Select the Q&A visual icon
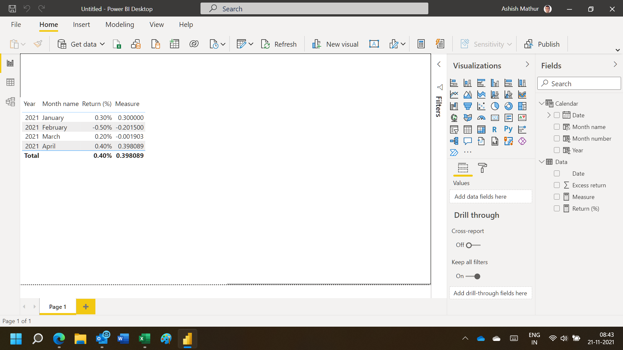The height and width of the screenshot is (350, 623). [468, 141]
